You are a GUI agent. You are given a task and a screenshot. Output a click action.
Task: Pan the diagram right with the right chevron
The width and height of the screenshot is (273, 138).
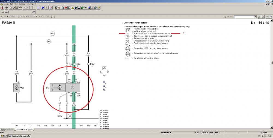[x=108, y=72]
